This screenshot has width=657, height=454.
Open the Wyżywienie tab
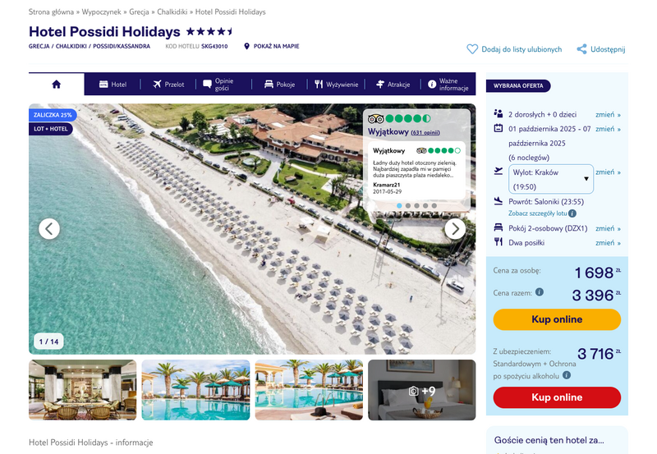337,85
